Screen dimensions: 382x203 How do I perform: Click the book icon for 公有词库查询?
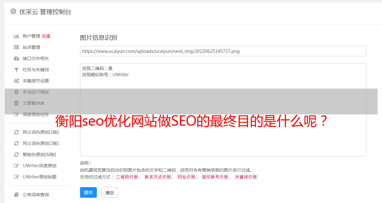17,195
